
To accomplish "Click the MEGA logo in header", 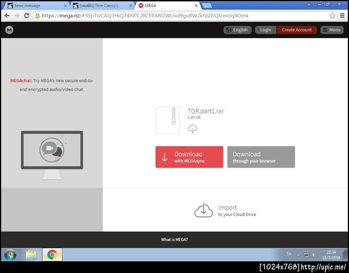I will coord(9,30).
